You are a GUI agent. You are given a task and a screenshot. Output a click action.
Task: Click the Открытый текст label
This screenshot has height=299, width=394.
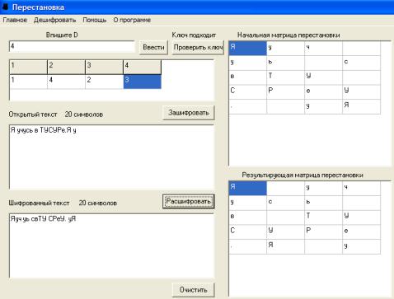tap(33, 114)
